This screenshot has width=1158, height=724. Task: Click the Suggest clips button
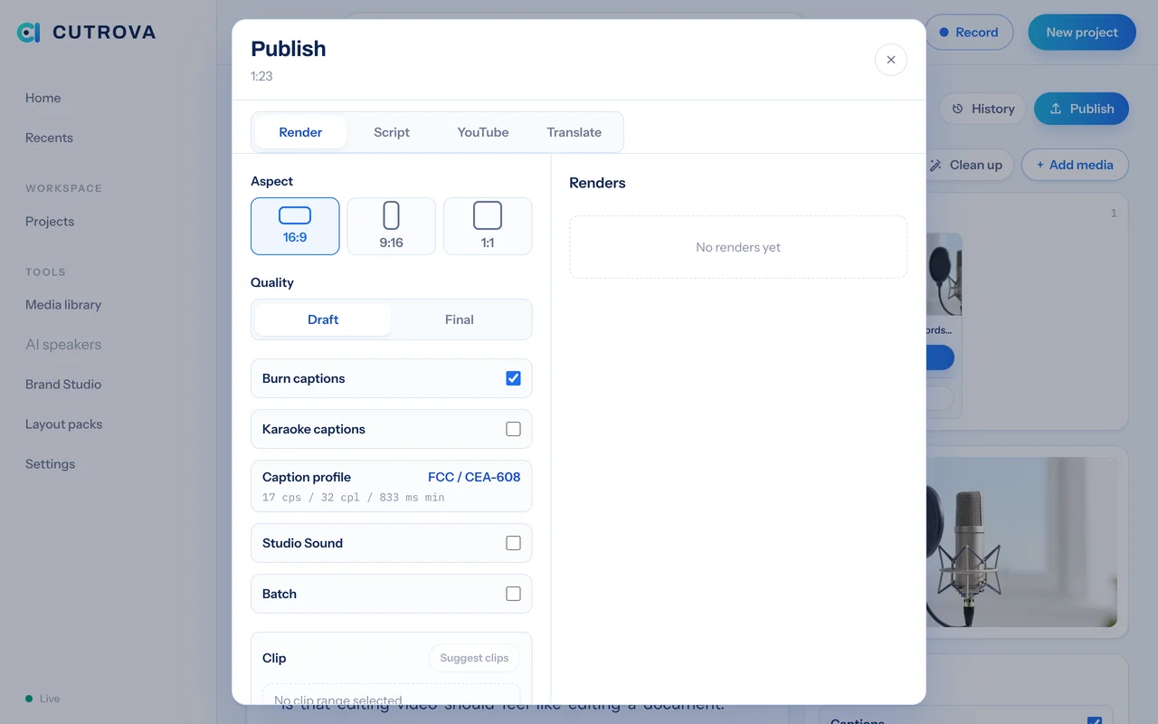[474, 658]
